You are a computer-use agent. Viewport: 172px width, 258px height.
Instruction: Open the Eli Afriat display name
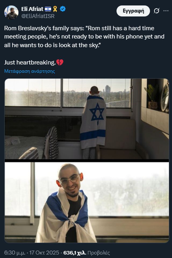32,9
